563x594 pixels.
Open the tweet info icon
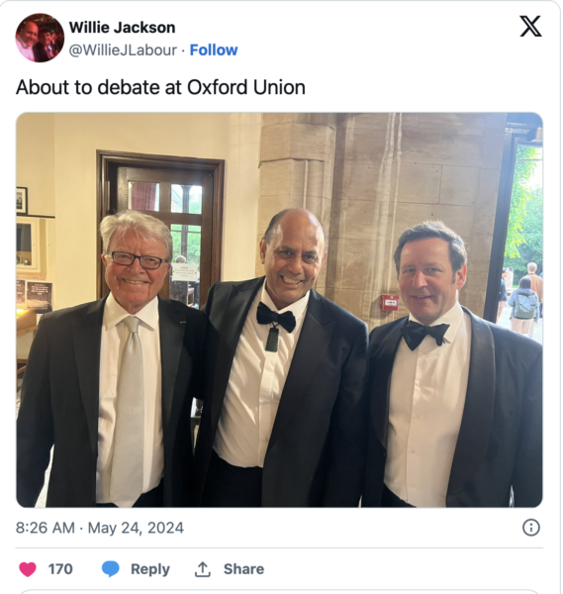[530, 528]
